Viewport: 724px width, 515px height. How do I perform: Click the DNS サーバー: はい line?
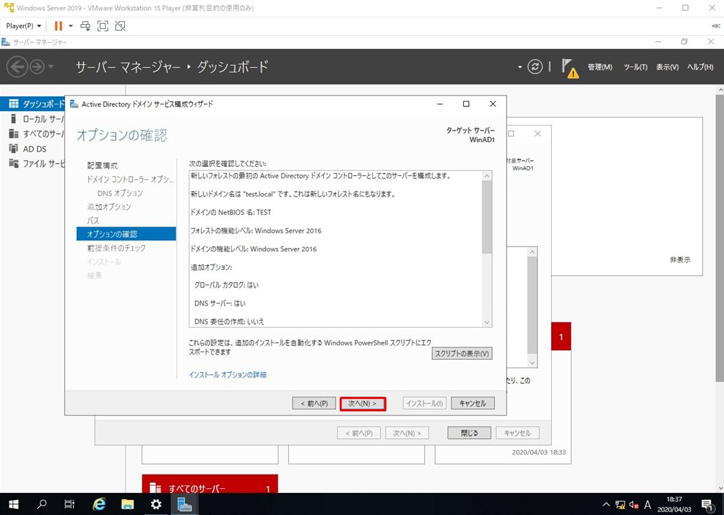220,304
